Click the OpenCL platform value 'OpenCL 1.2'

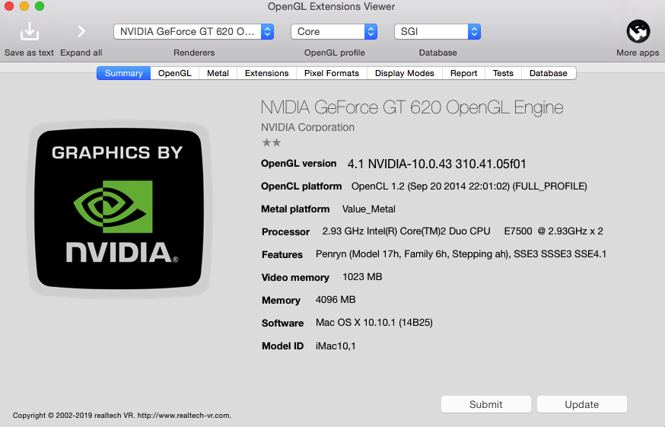pyautogui.click(x=469, y=186)
